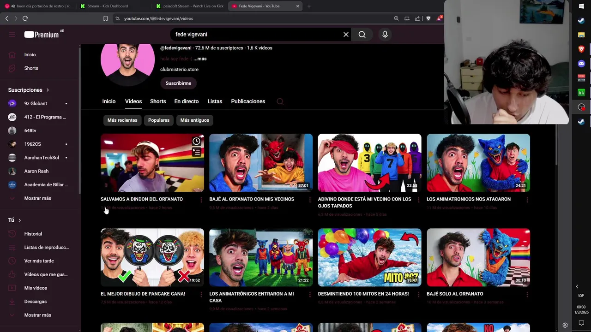
Task: Click the share icon in browser toolbar
Action: tap(417, 18)
